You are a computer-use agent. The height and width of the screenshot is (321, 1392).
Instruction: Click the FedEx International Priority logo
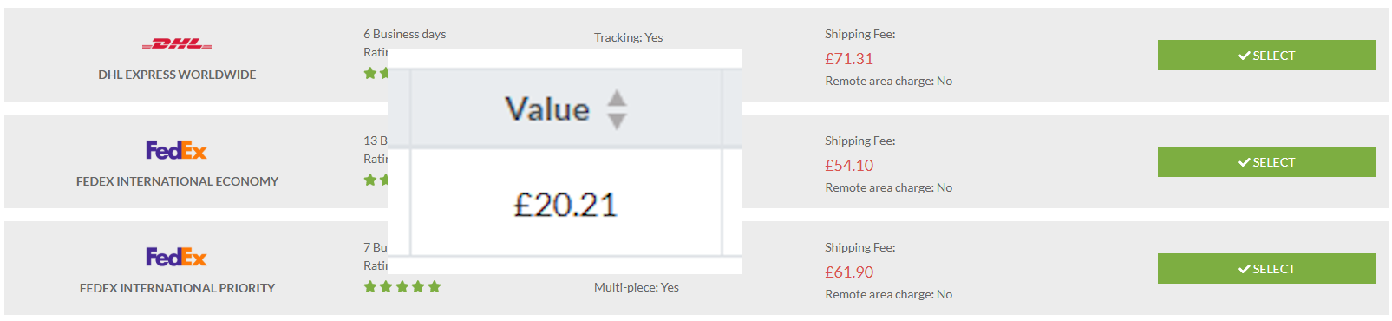coord(176,257)
